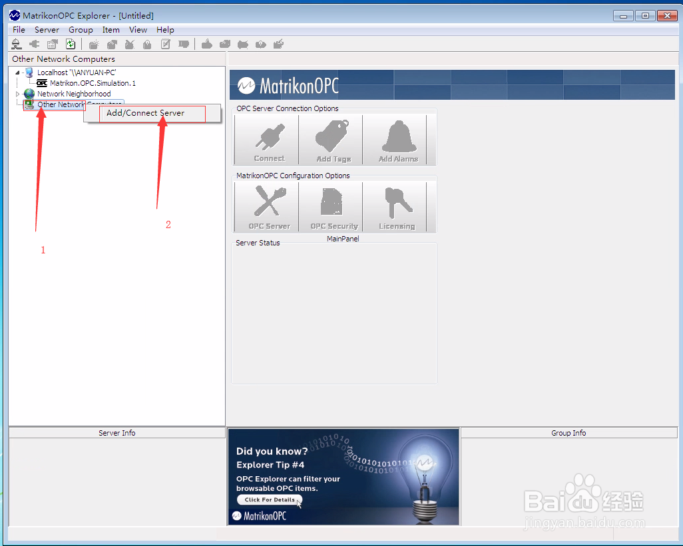Open the Item menu
The width and height of the screenshot is (683, 546).
pyautogui.click(x=111, y=29)
